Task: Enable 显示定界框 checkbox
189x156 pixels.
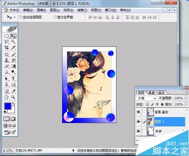Action: pyautogui.click(x=55, y=17)
